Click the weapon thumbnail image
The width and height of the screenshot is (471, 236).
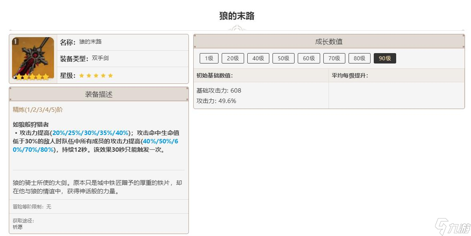click(33, 58)
